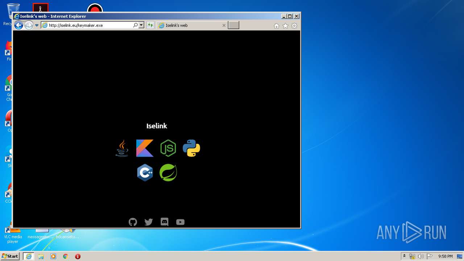This screenshot has width=464, height=261.
Task: Click the Refresh page button
Action: click(x=150, y=25)
